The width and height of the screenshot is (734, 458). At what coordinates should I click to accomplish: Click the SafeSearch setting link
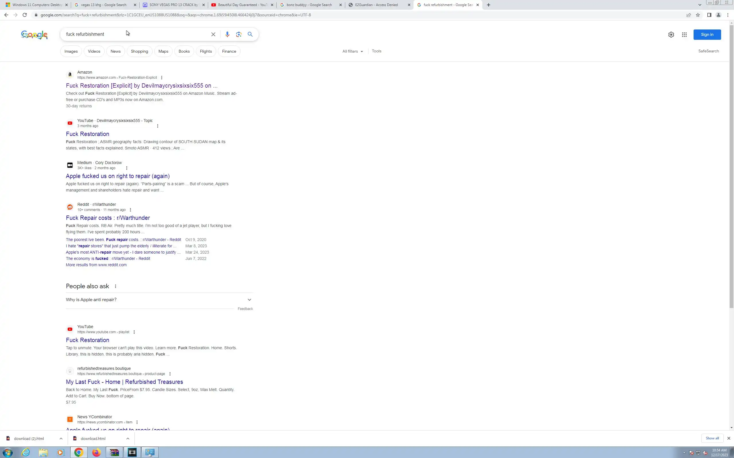pos(708,51)
